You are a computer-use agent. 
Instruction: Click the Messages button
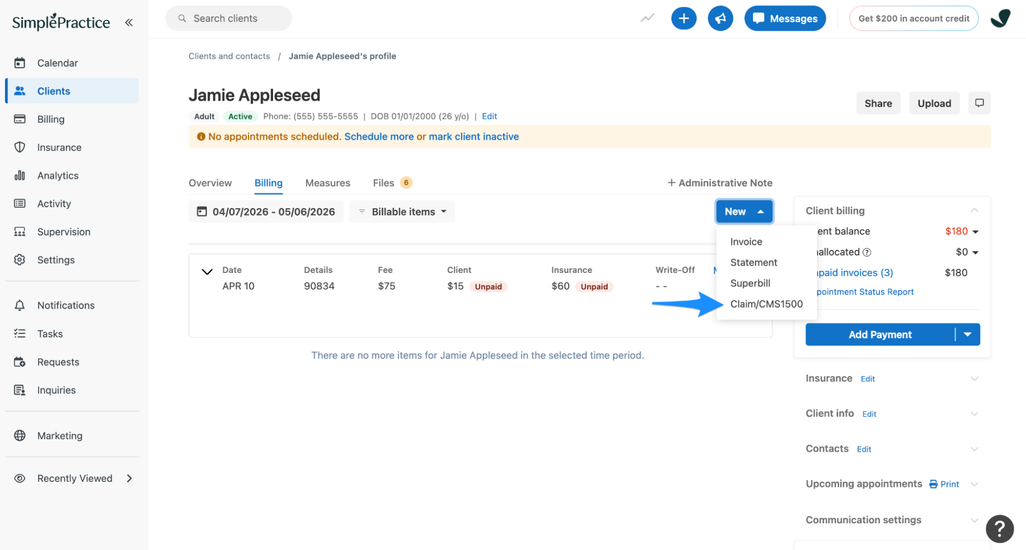point(785,18)
